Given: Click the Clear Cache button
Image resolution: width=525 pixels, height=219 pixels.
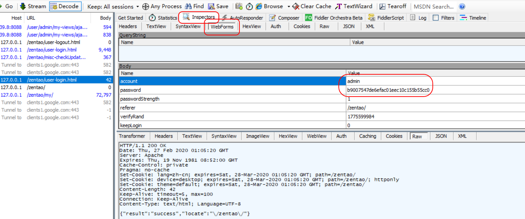Looking at the screenshot, I should tap(312, 6).
